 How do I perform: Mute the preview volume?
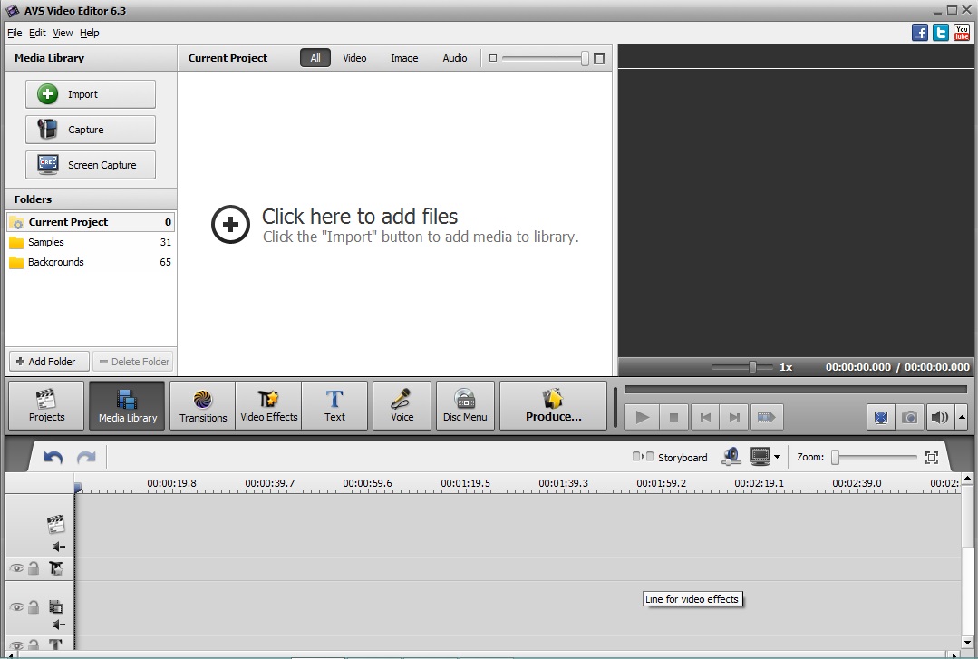(x=939, y=417)
